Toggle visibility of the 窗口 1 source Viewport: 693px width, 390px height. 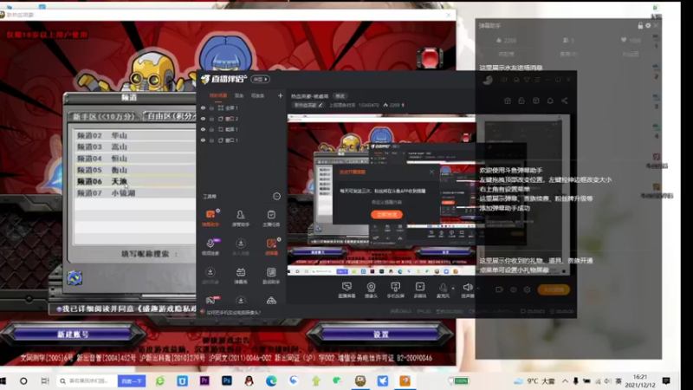coord(203,140)
